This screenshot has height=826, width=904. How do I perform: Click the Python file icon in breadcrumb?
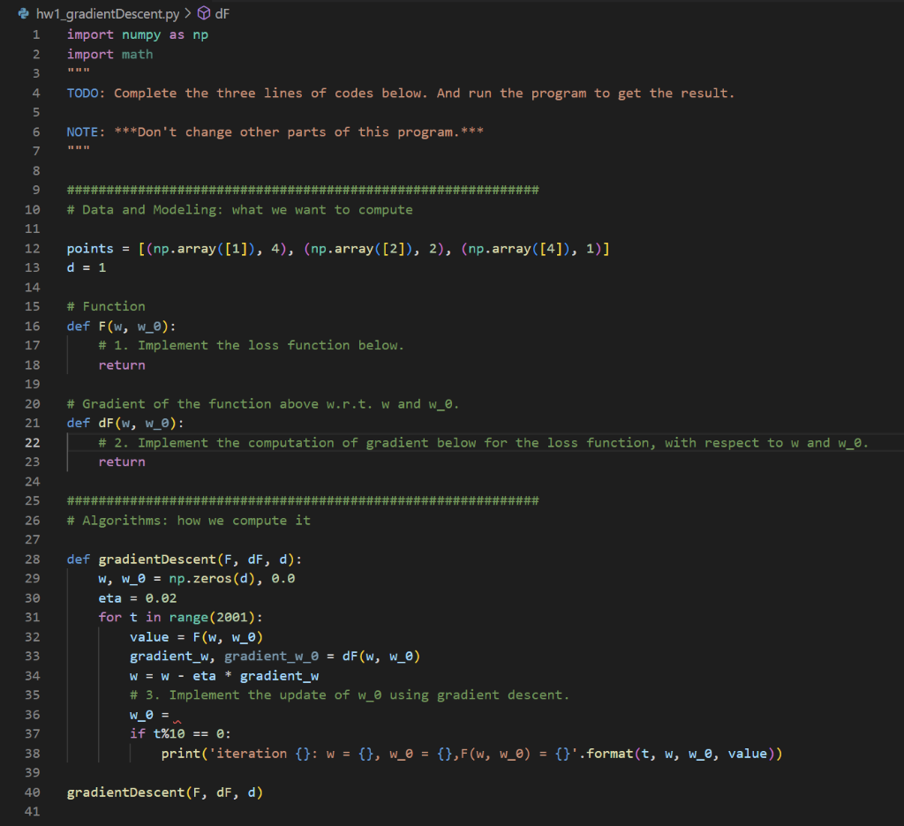24,13
